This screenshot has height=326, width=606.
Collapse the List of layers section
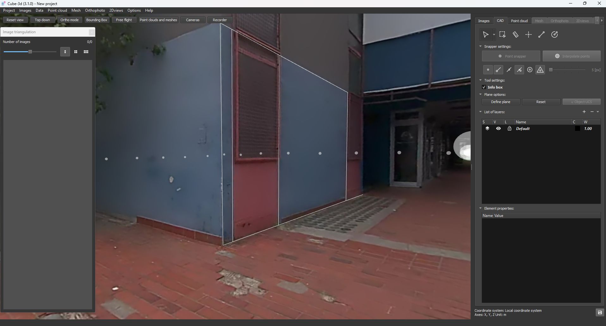pos(480,112)
